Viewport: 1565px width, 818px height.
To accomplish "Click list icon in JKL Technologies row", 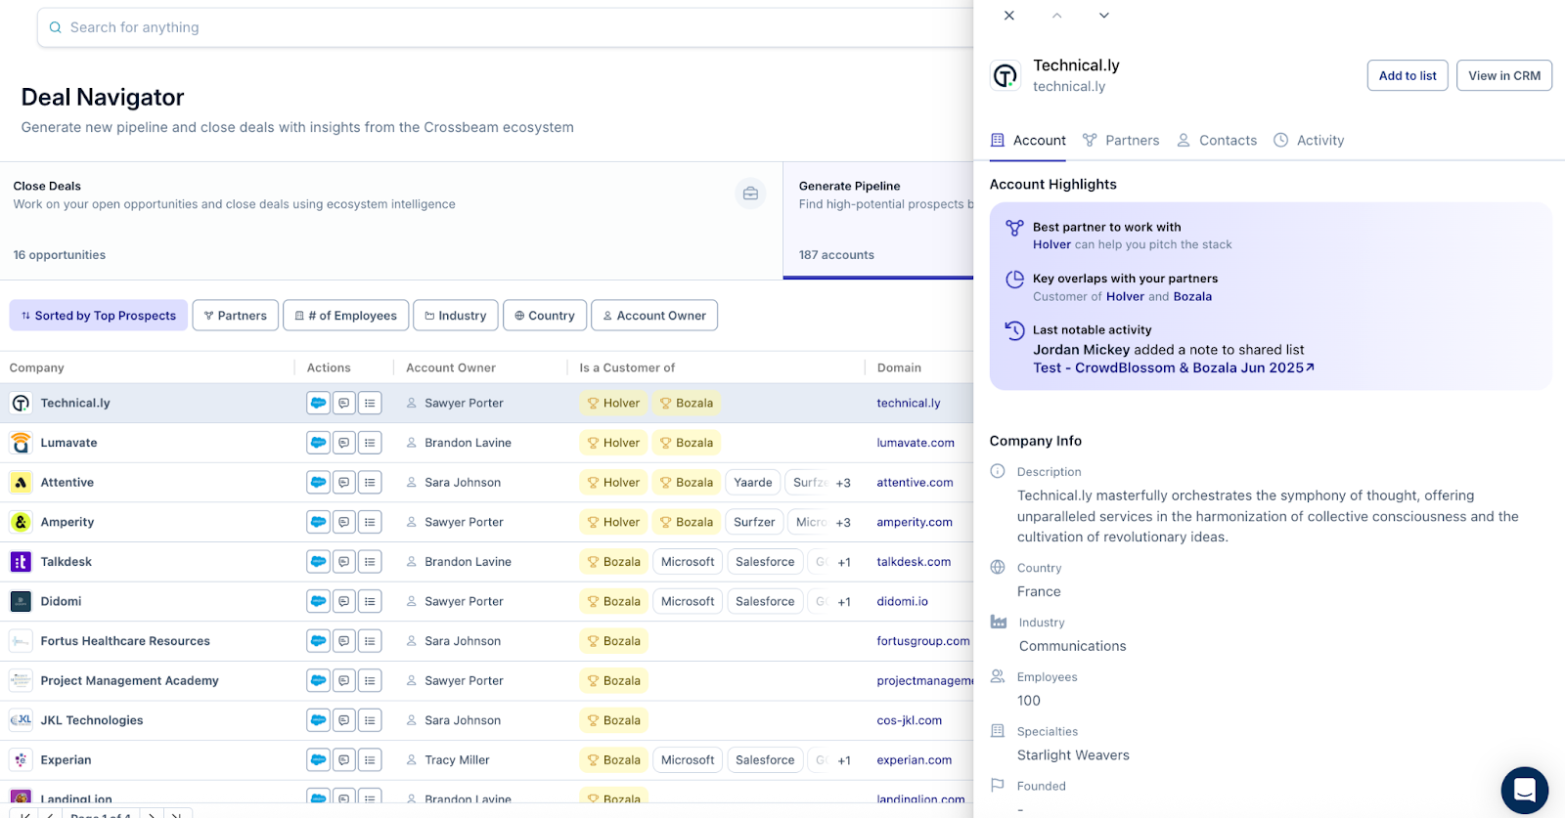I will (370, 720).
